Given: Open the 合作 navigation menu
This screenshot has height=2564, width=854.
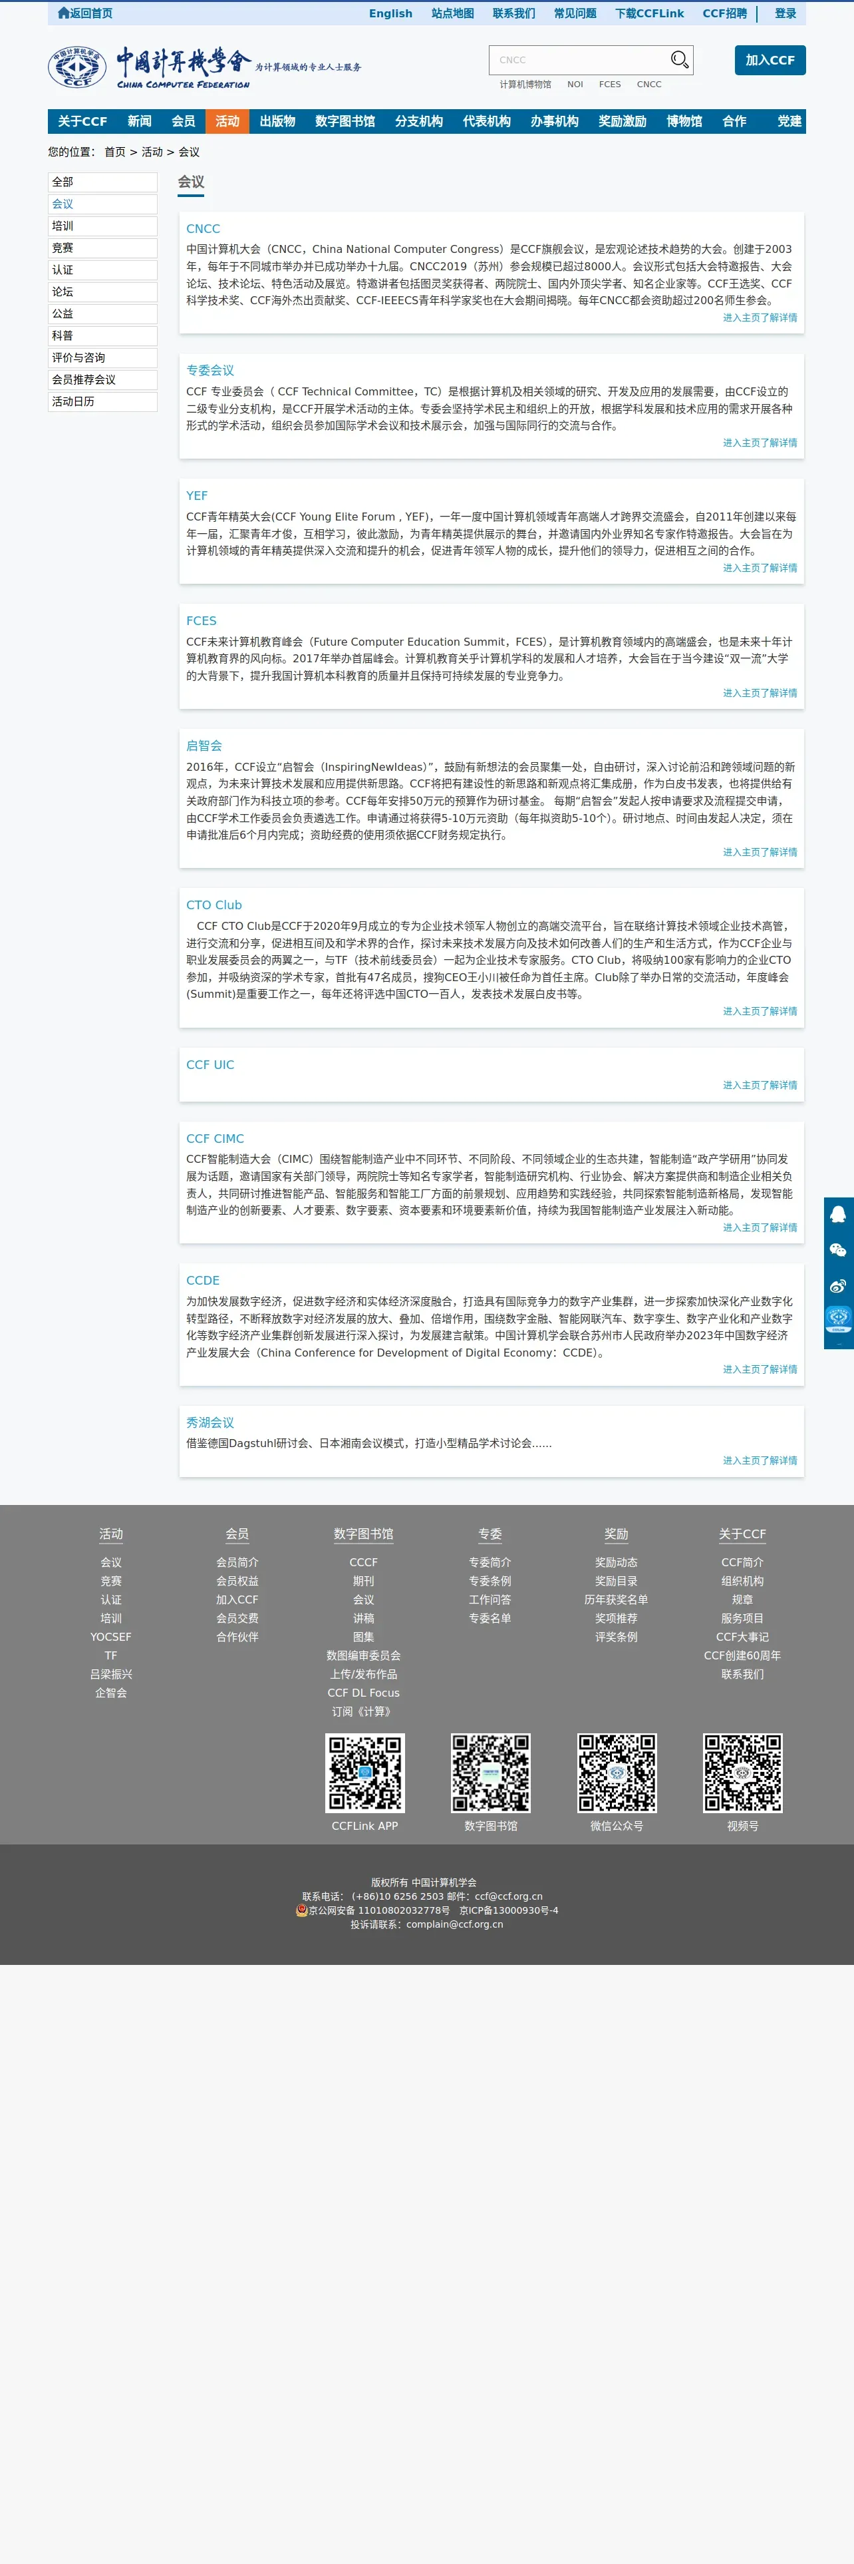Looking at the screenshot, I should tap(734, 121).
